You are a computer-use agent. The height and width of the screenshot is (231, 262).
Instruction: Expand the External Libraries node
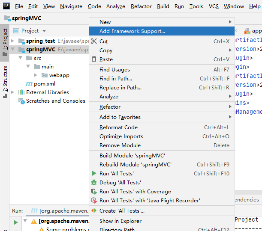pos(12,92)
